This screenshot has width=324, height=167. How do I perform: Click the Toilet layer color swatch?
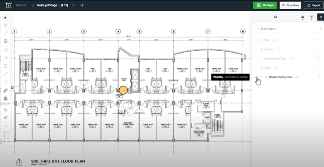[x=262, y=68]
